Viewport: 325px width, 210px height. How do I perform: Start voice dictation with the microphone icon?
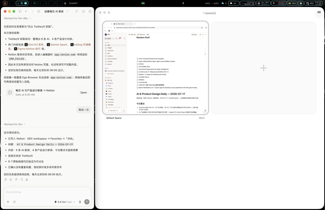coord(80,202)
